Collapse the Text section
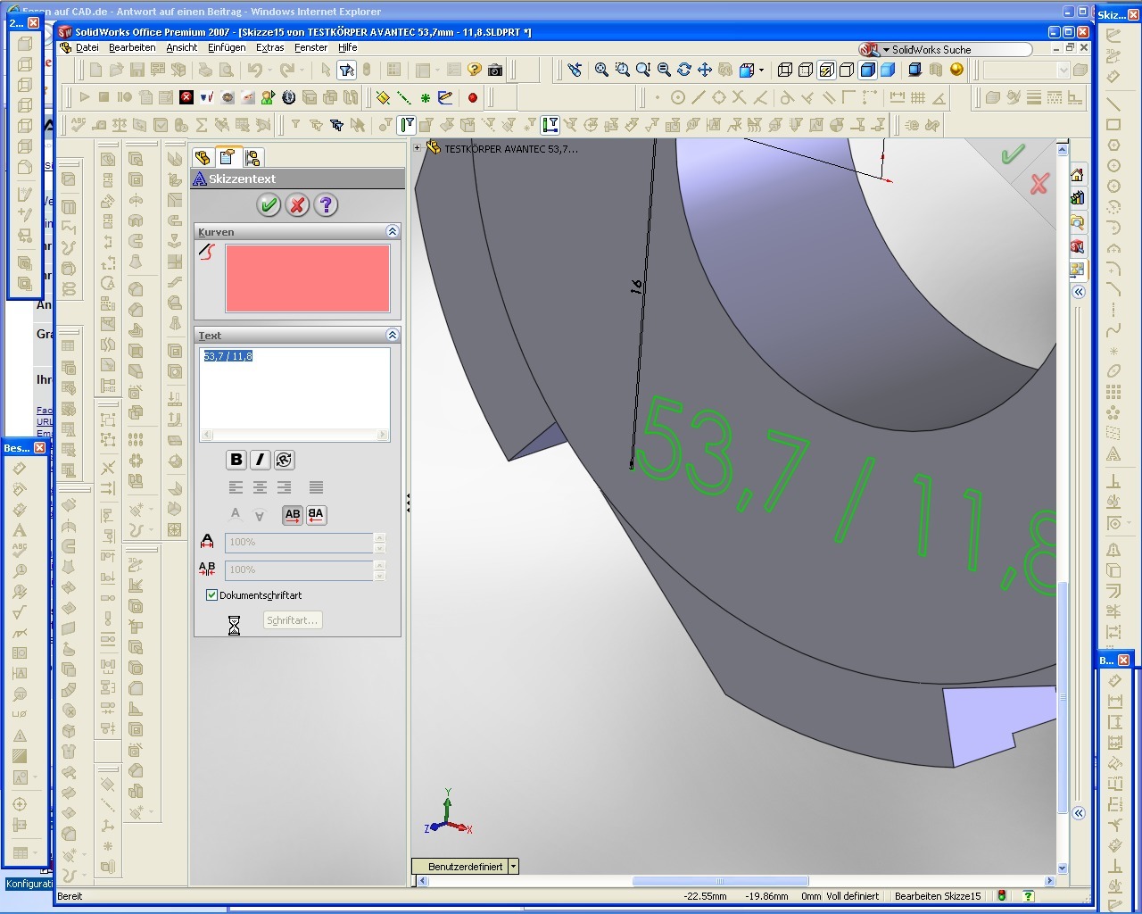 (x=392, y=335)
